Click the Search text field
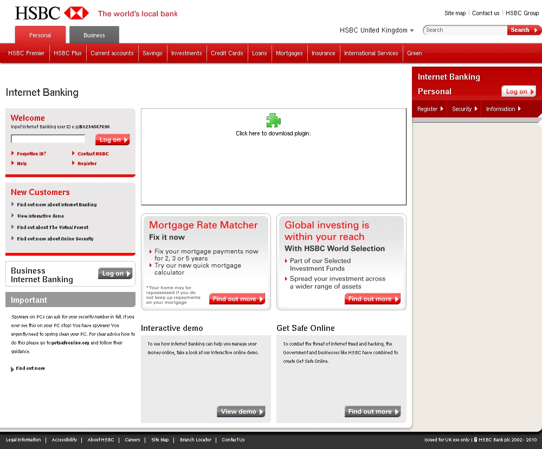Image resolution: width=542 pixels, height=449 pixels. click(x=465, y=30)
